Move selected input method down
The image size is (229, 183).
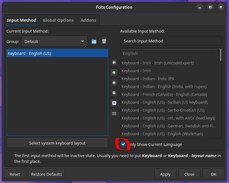tap(114, 93)
